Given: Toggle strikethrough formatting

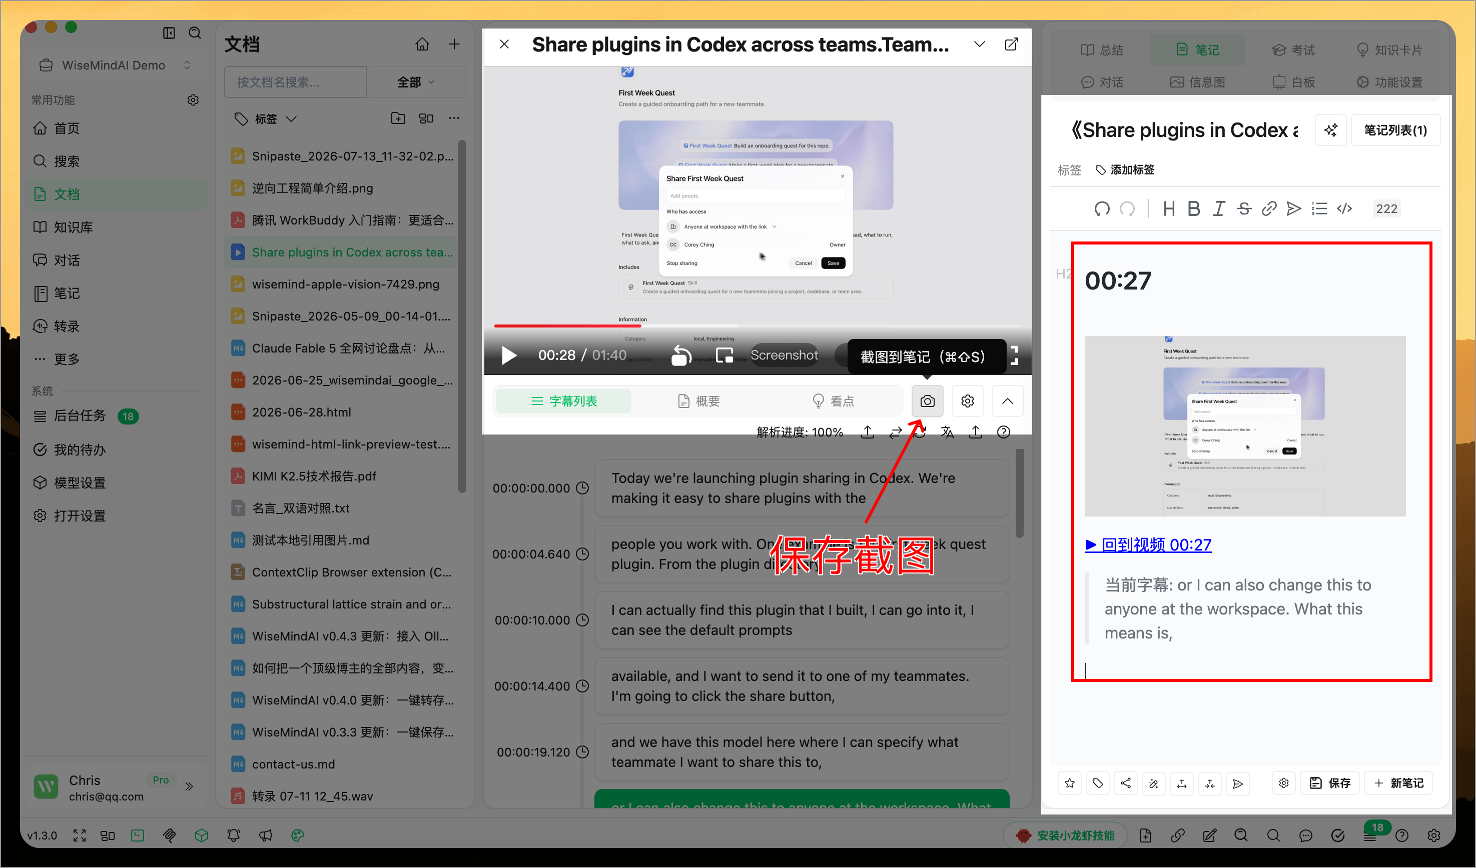Looking at the screenshot, I should pos(1243,209).
